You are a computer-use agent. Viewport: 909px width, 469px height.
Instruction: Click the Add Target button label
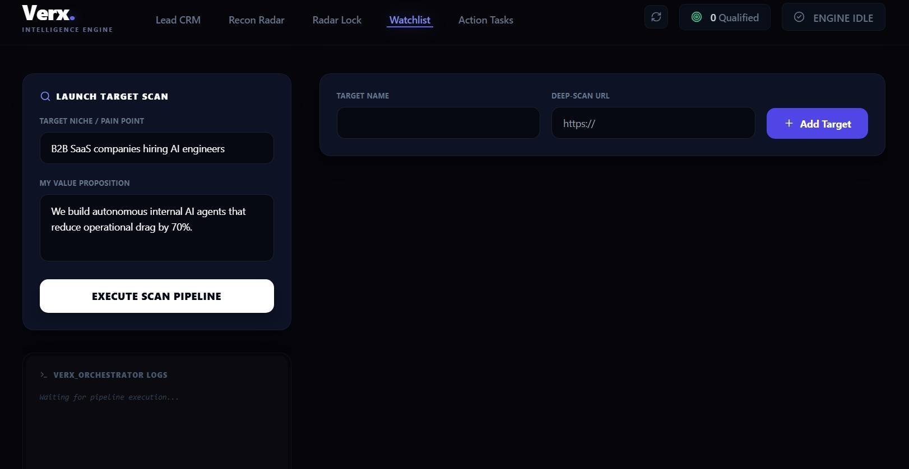pyautogui.click(x=825, y=124)
